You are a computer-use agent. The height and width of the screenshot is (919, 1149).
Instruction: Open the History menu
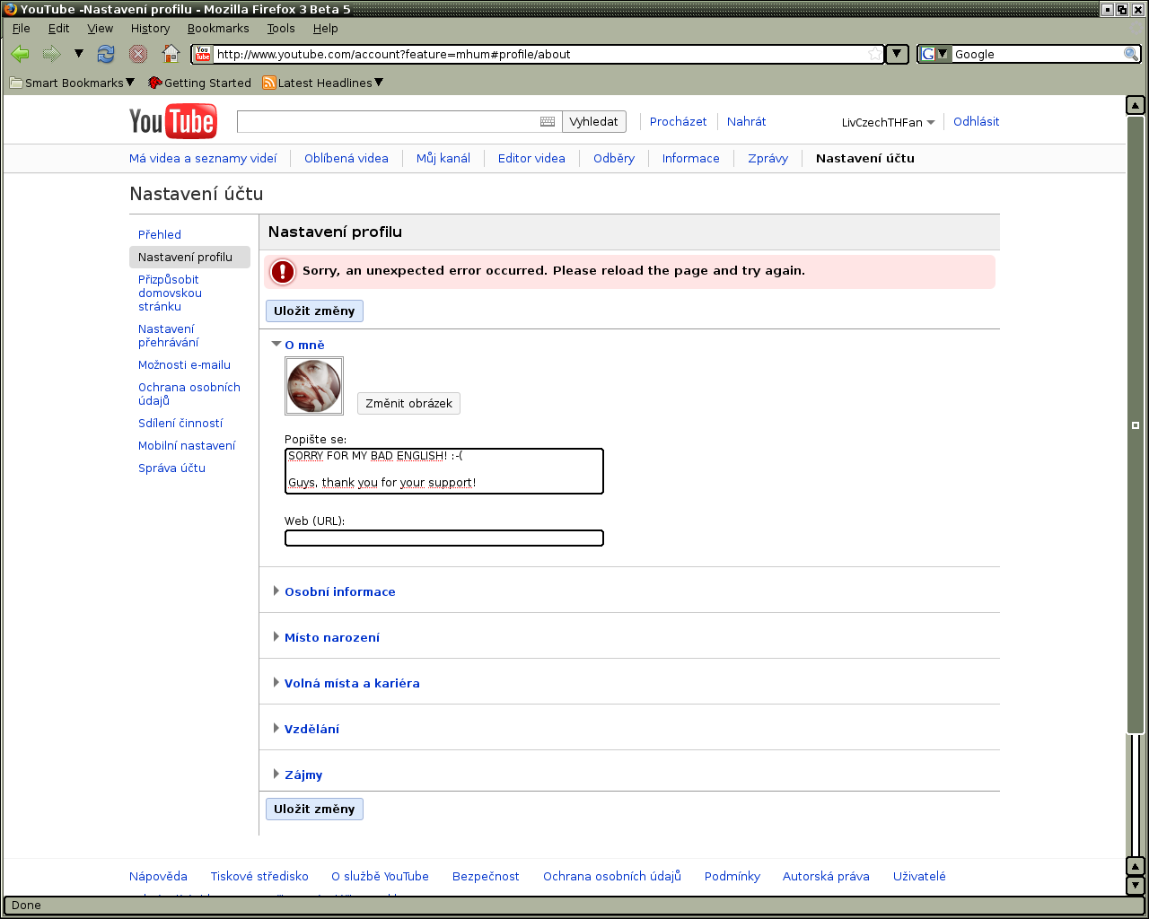tap(150, 28)
